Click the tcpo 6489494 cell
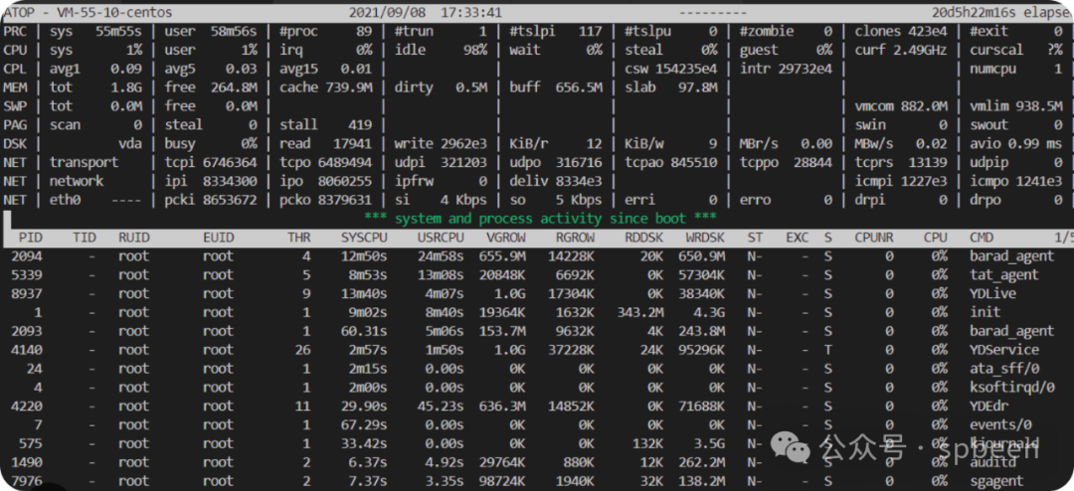 point(325,163)
